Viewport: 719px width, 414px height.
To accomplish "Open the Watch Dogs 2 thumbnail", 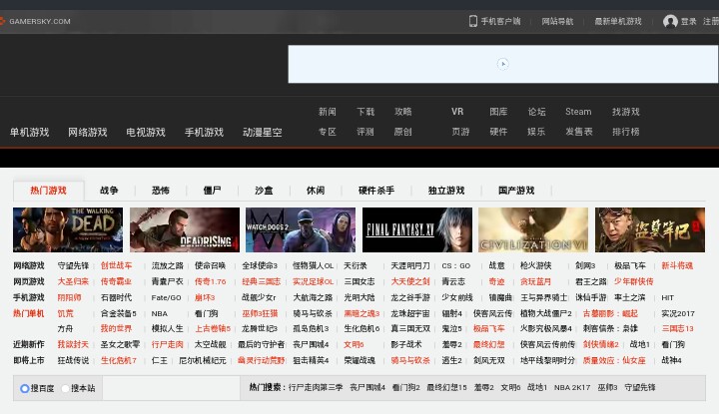I will coord(301,229).
